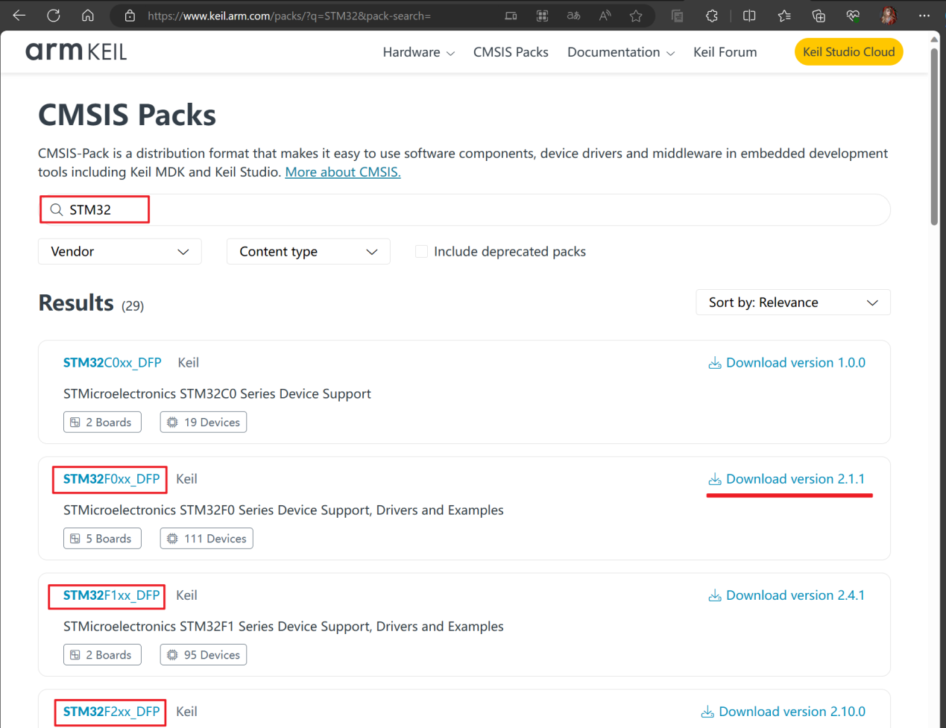Click the 2 Boards badge of STM32F1xx_DFP
The image size is (946, 728).
[102, 655]
